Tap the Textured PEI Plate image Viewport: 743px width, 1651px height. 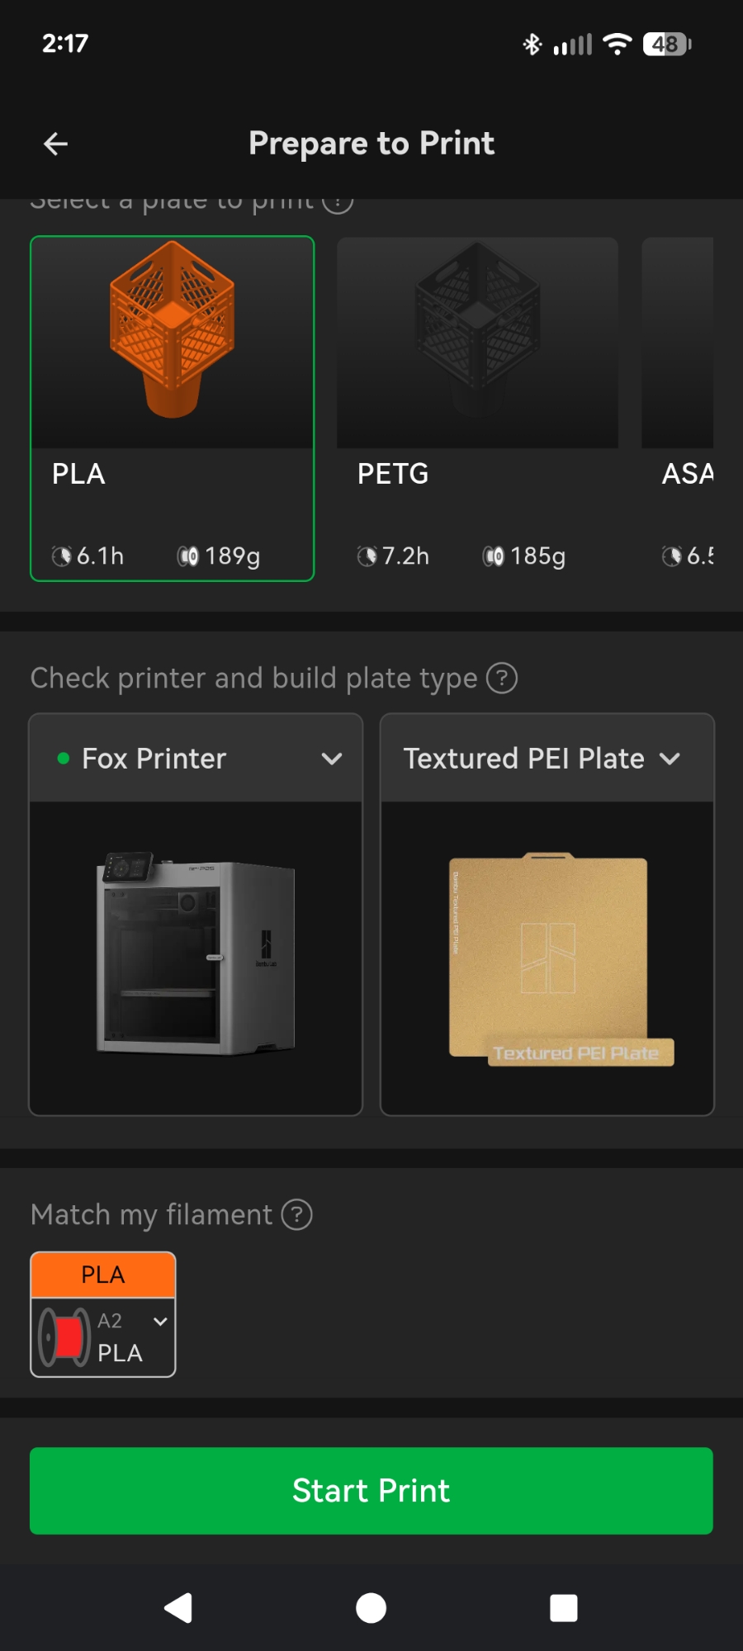coord(547,958)
